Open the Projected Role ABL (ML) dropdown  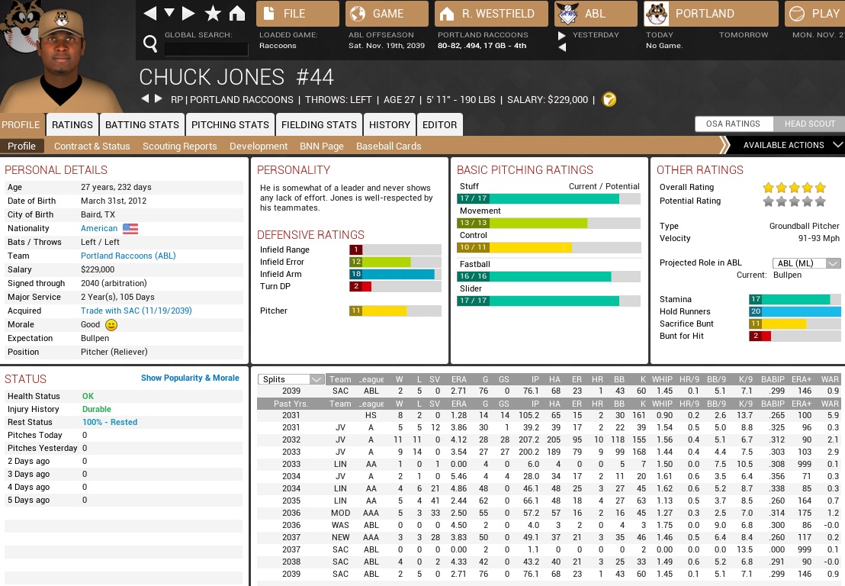(806, 263)
